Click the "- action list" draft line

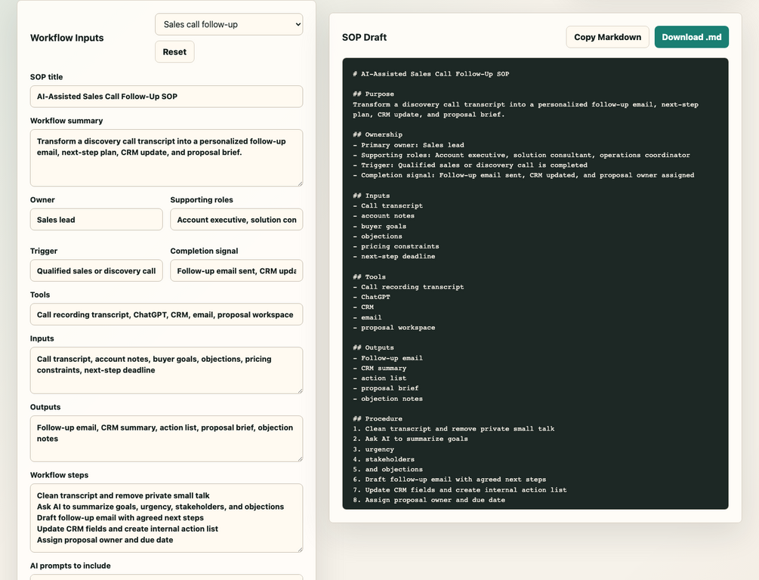(x=379, y=378)
